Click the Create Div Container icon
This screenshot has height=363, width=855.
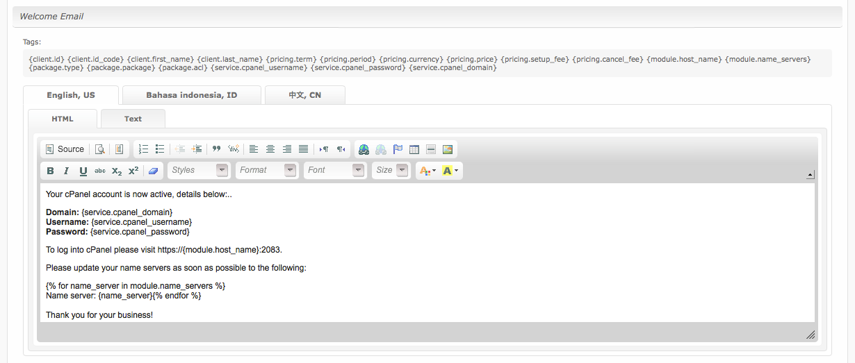(234, 149)
